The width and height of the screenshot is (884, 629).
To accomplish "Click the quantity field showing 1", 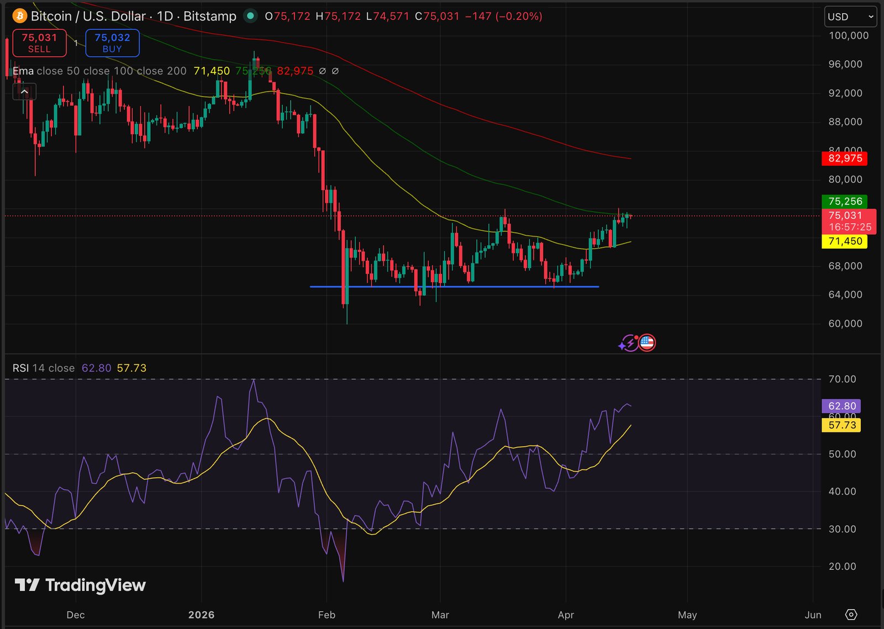I will click(77, 43).
